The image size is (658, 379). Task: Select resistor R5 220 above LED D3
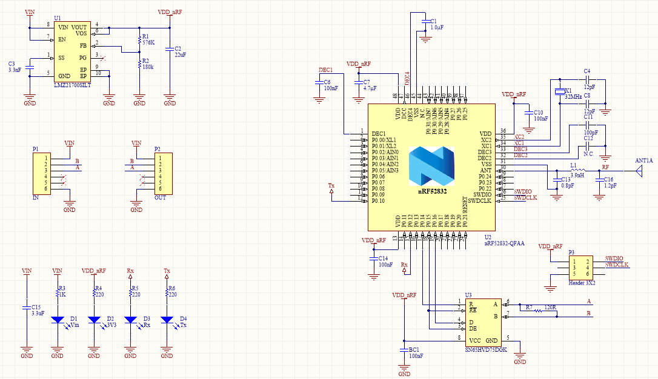point(130,294)
